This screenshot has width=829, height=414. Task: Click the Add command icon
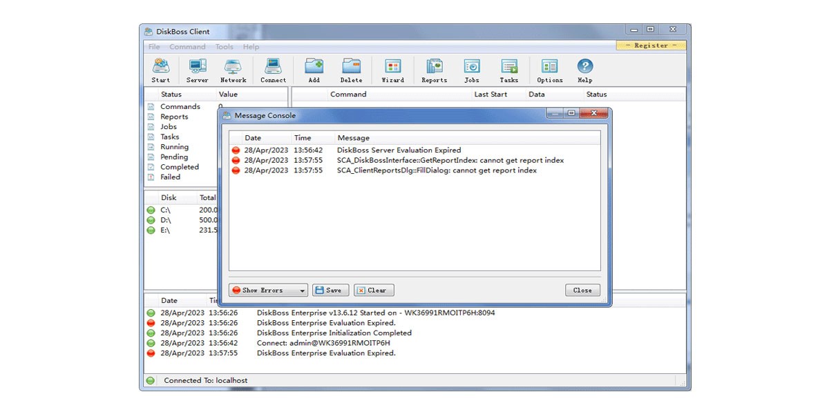pyautogui.click(x=314, y=70)
